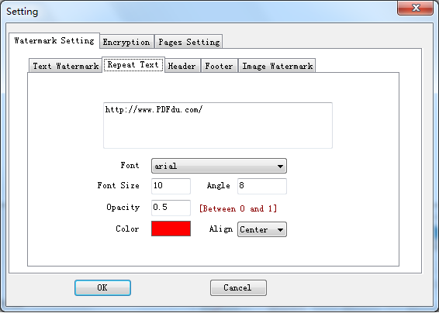Confirm settings with the OK button
439x313 pixels.
click(x=102, y=288)
